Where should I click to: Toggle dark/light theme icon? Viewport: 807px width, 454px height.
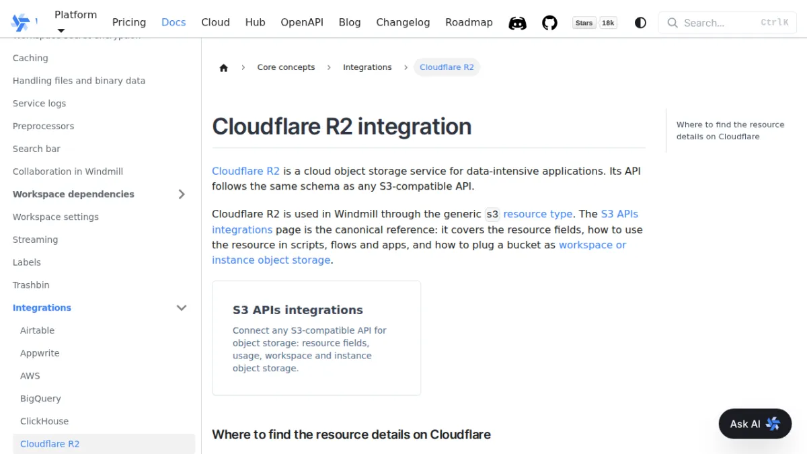point(640,23)
